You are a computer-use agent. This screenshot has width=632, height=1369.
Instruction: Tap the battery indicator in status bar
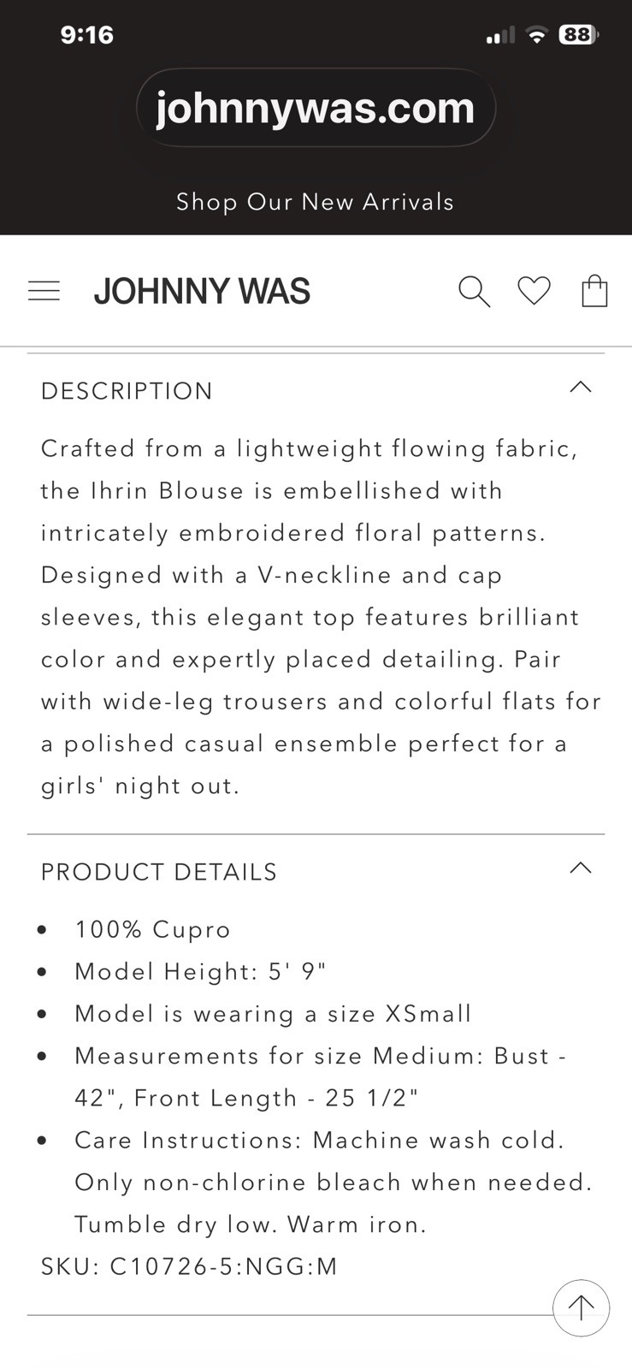click(579, 35)
